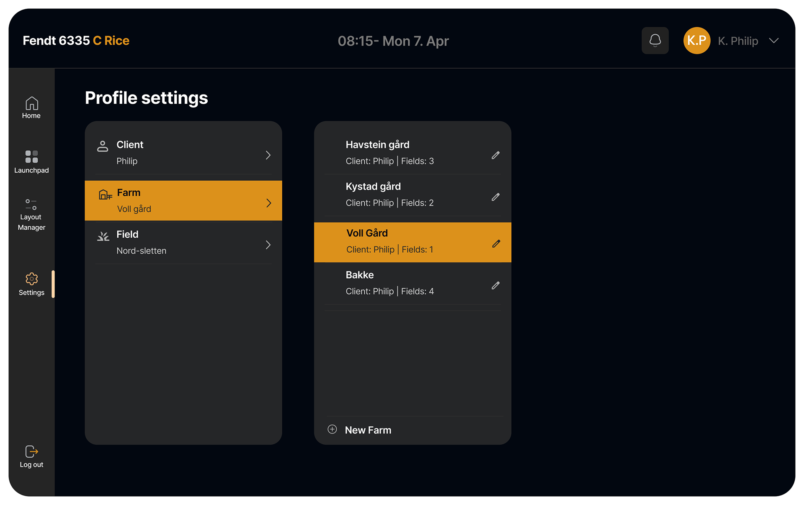Select the Settings gear icon

pos(31,279)
